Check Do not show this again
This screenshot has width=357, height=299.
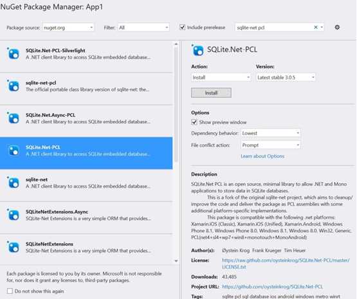(x=10, y=291)
